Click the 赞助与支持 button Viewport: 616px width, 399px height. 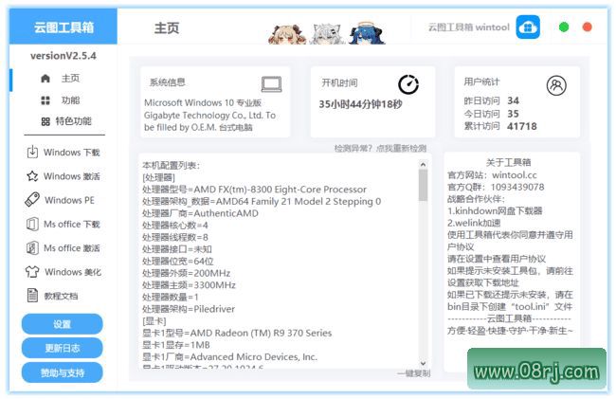62,372
